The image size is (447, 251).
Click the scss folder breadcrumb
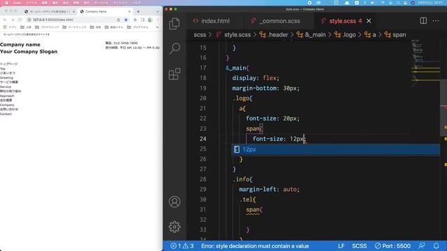[x=200, y=35]
